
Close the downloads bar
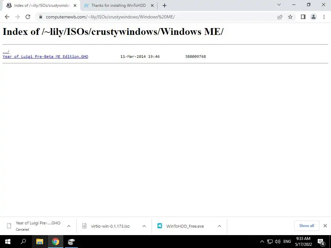point(325,226)
